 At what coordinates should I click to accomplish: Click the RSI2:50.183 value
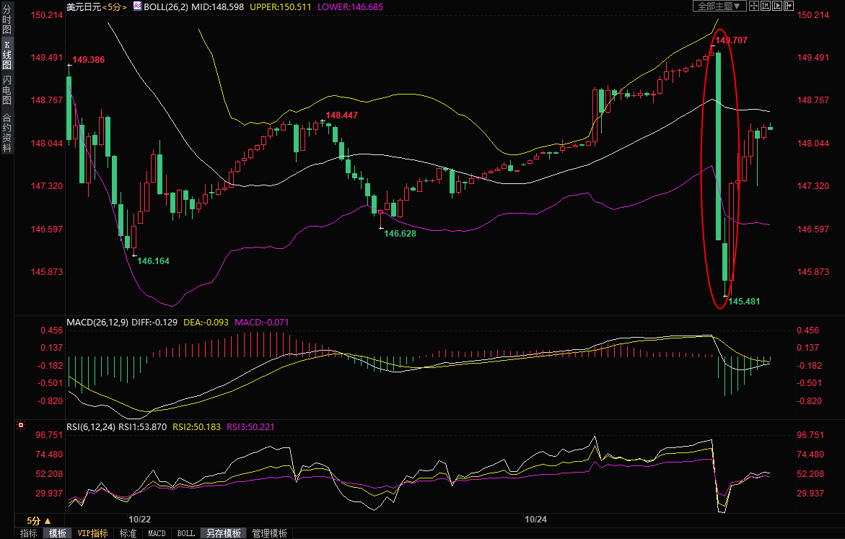tap(196, 427)
